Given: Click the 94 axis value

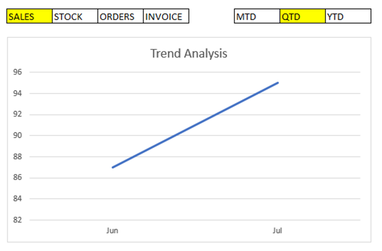Looking at the screenshot, I should point(18,93).
